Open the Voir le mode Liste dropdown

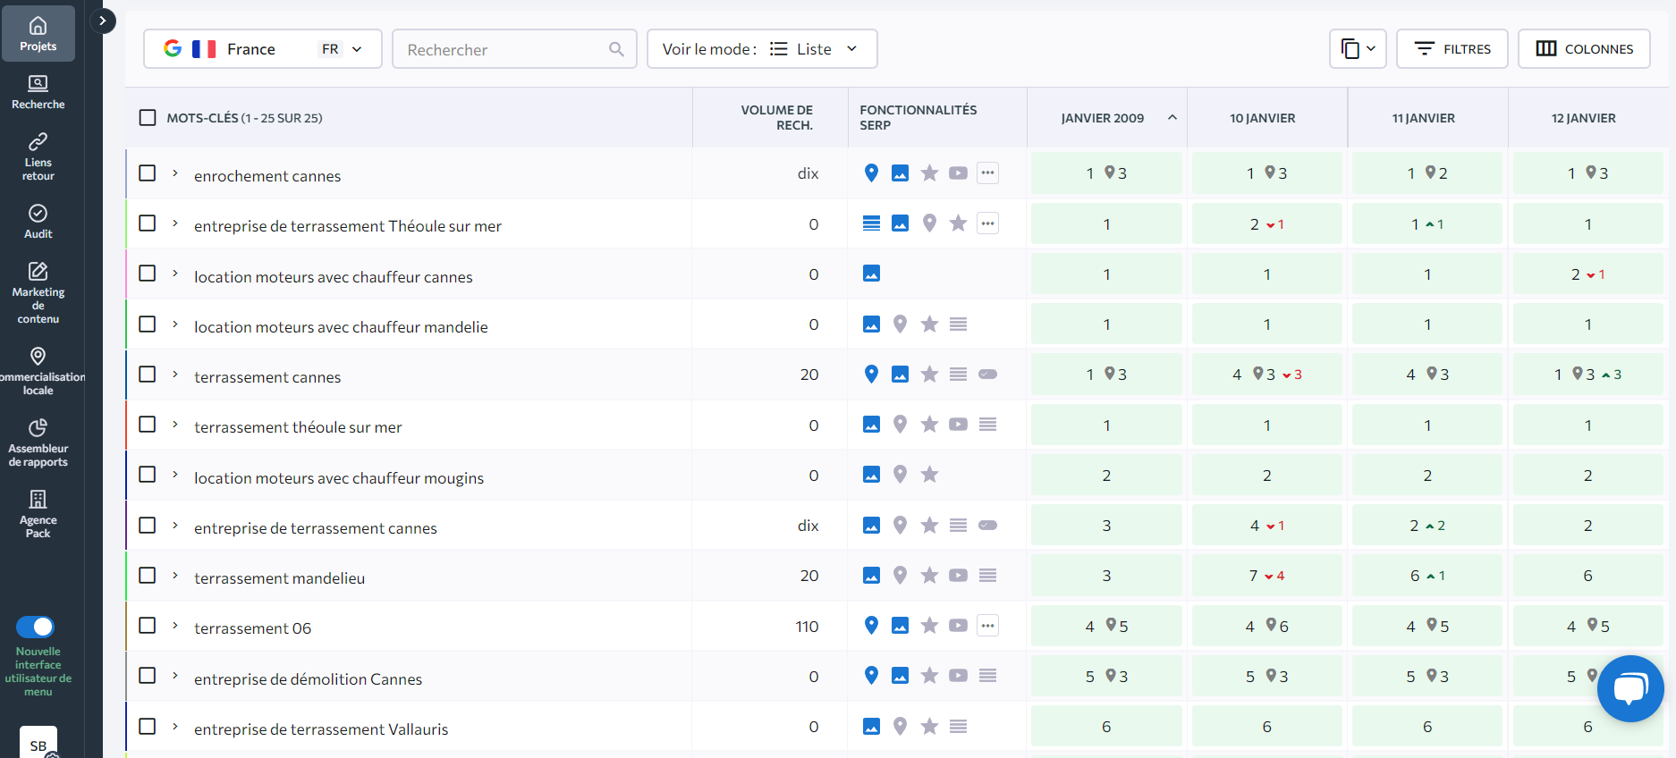pyautogui.click(x=761, y=49)
